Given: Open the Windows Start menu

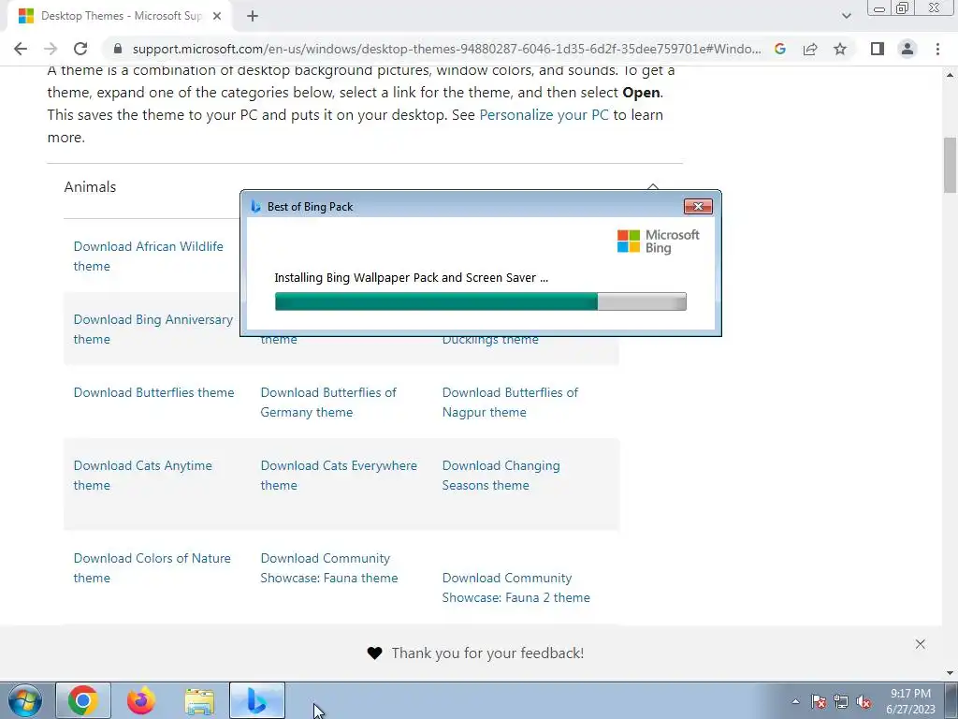Looking at the screenshot, I should click(x=25, y=700).
